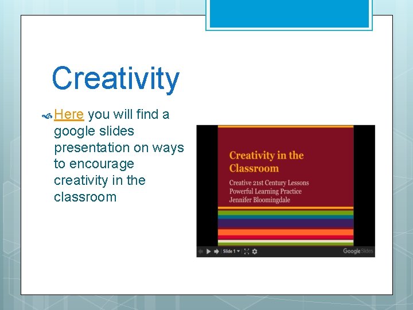Click the text 'Creative 21st Century Lessons'

pyautogui.click(x=269, y=183)
